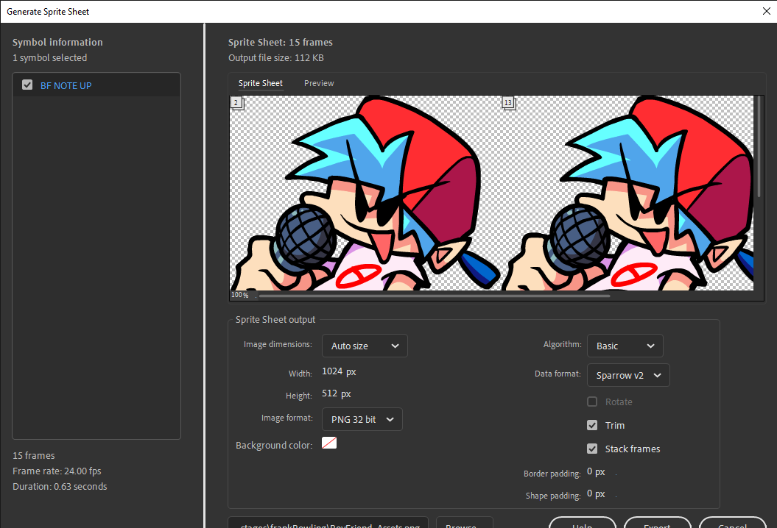Select the BF NOTE UP symbol name

[x=66, y=85]
